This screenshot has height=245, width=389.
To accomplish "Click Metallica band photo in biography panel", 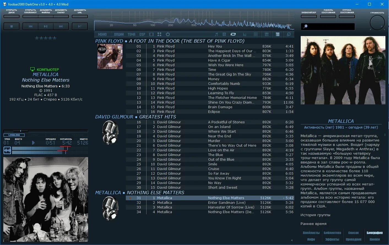I will [x=343, y=70].
